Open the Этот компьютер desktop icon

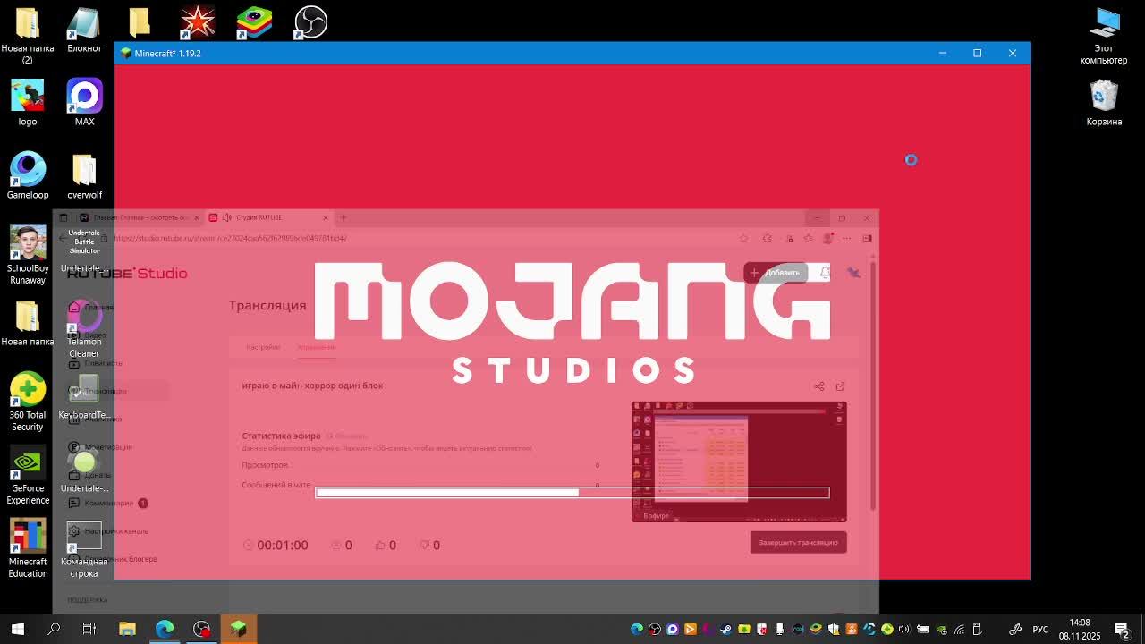pyautogui.click(x=1104, y=35)
